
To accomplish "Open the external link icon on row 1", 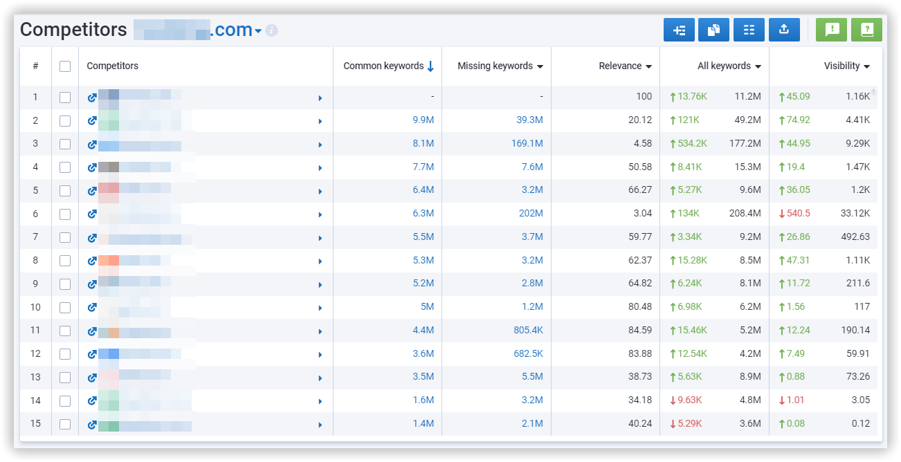I will 92,97.
